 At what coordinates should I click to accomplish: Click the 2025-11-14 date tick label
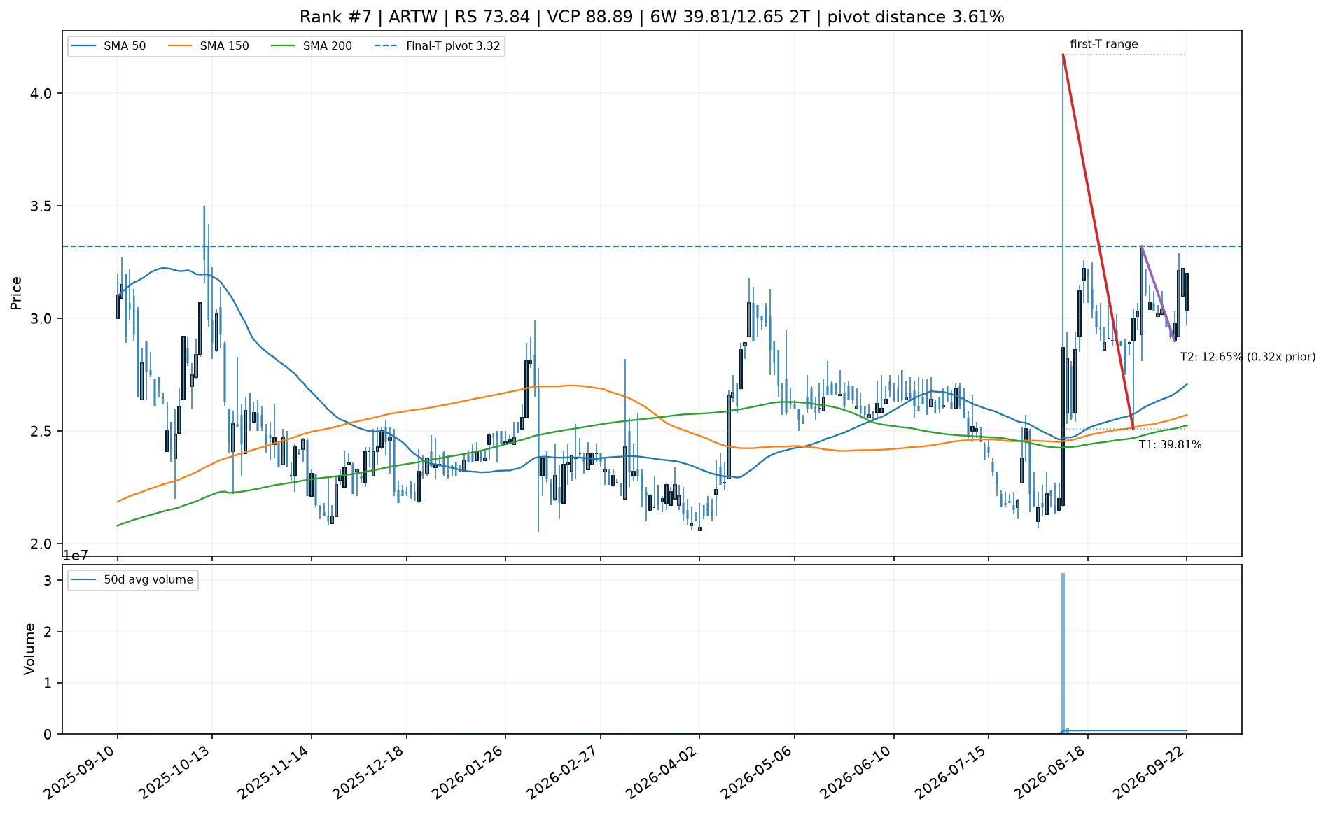click(274, 770)
